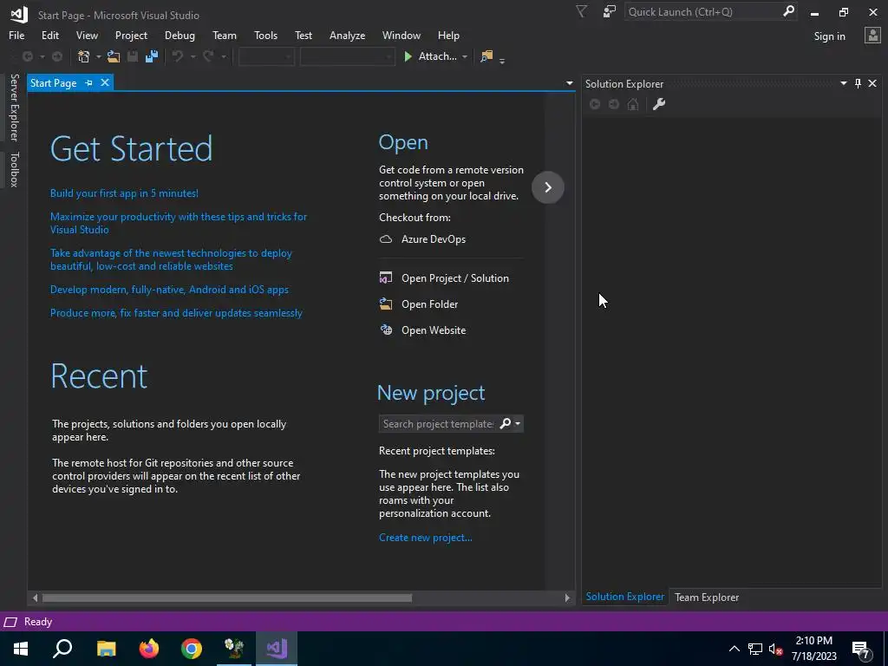This screenshot has width=888, height=666.
Task: Click Open Project / Solution
Action: (x=454, y=278)
